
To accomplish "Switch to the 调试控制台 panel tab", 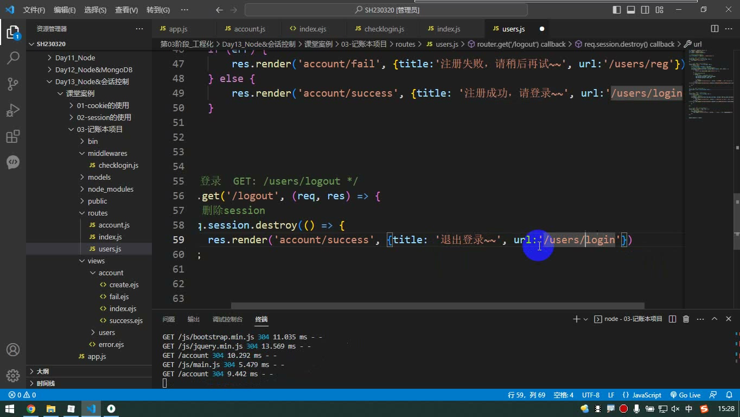I will (228, 319).
